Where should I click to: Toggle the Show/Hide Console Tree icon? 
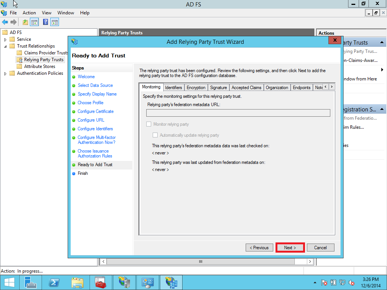[x=34, y=22]
